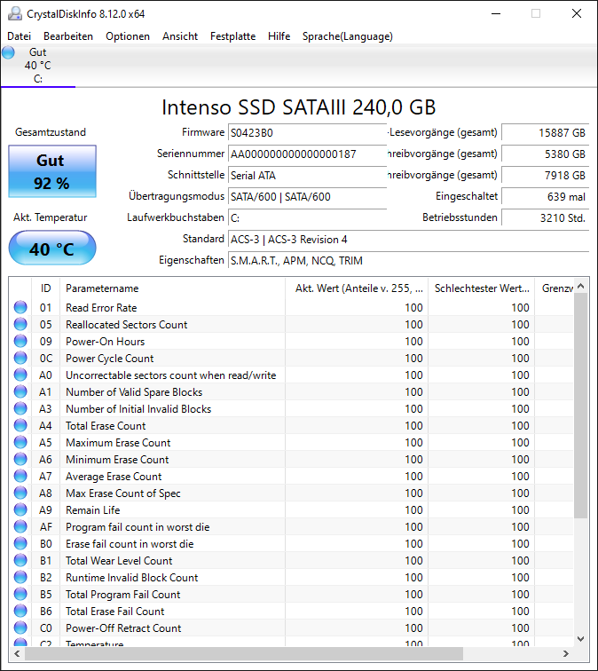
Task: Minimize the CrystalDiskInfo window
Action: 496,13
